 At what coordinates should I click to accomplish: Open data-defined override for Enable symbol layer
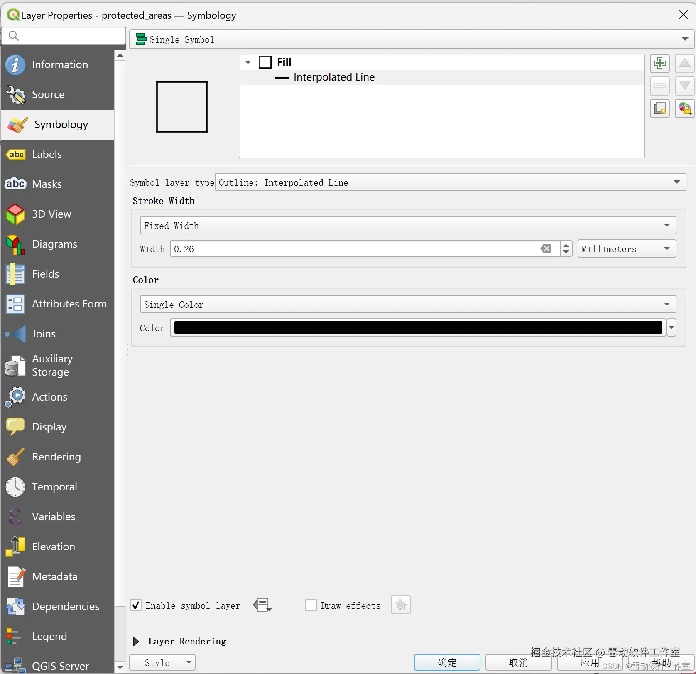coord(262,605)
